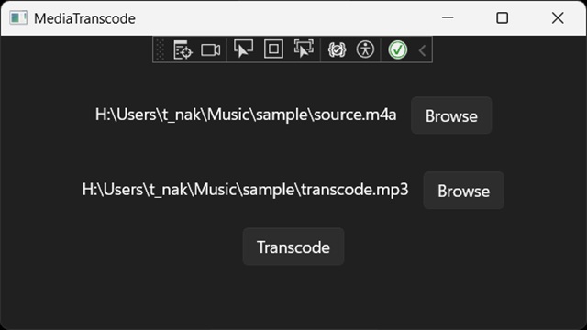587x330 pixels.
Task: Activate the Select Element cursor tool
Action: coord(243,49)
